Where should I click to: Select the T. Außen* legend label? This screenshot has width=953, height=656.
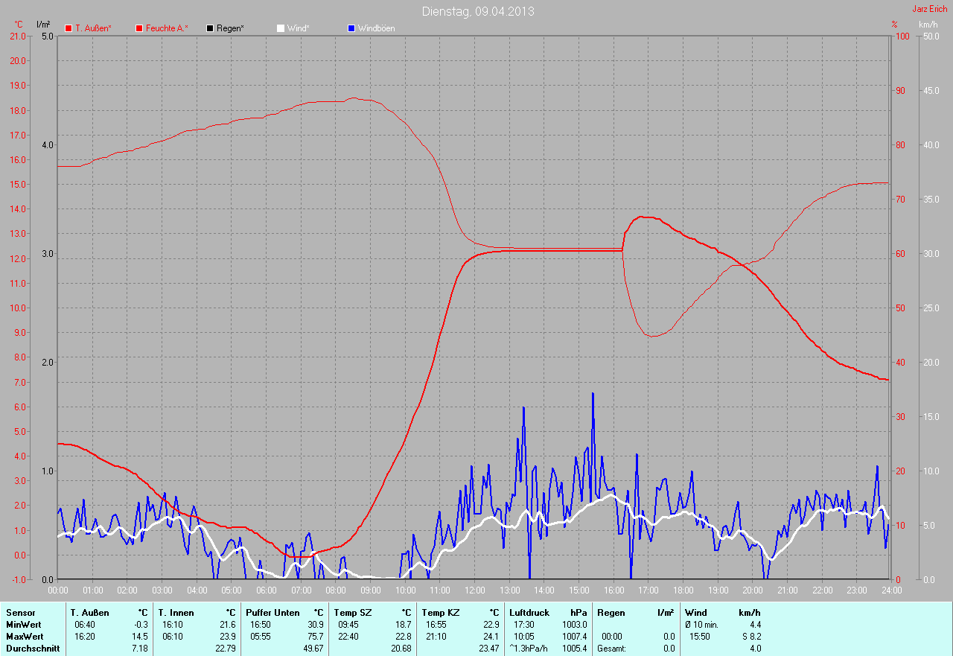[93, 28]
